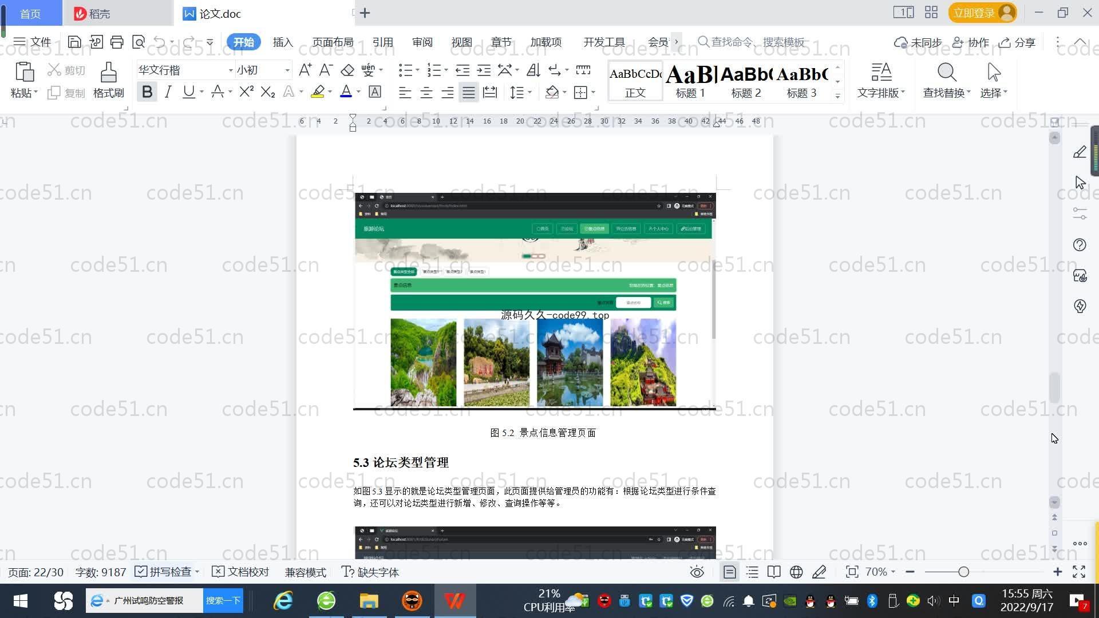The height and width of the screenshot is (618, 1099).
Task: Open the 页面布局 ribbon tab
Action: 333,42
